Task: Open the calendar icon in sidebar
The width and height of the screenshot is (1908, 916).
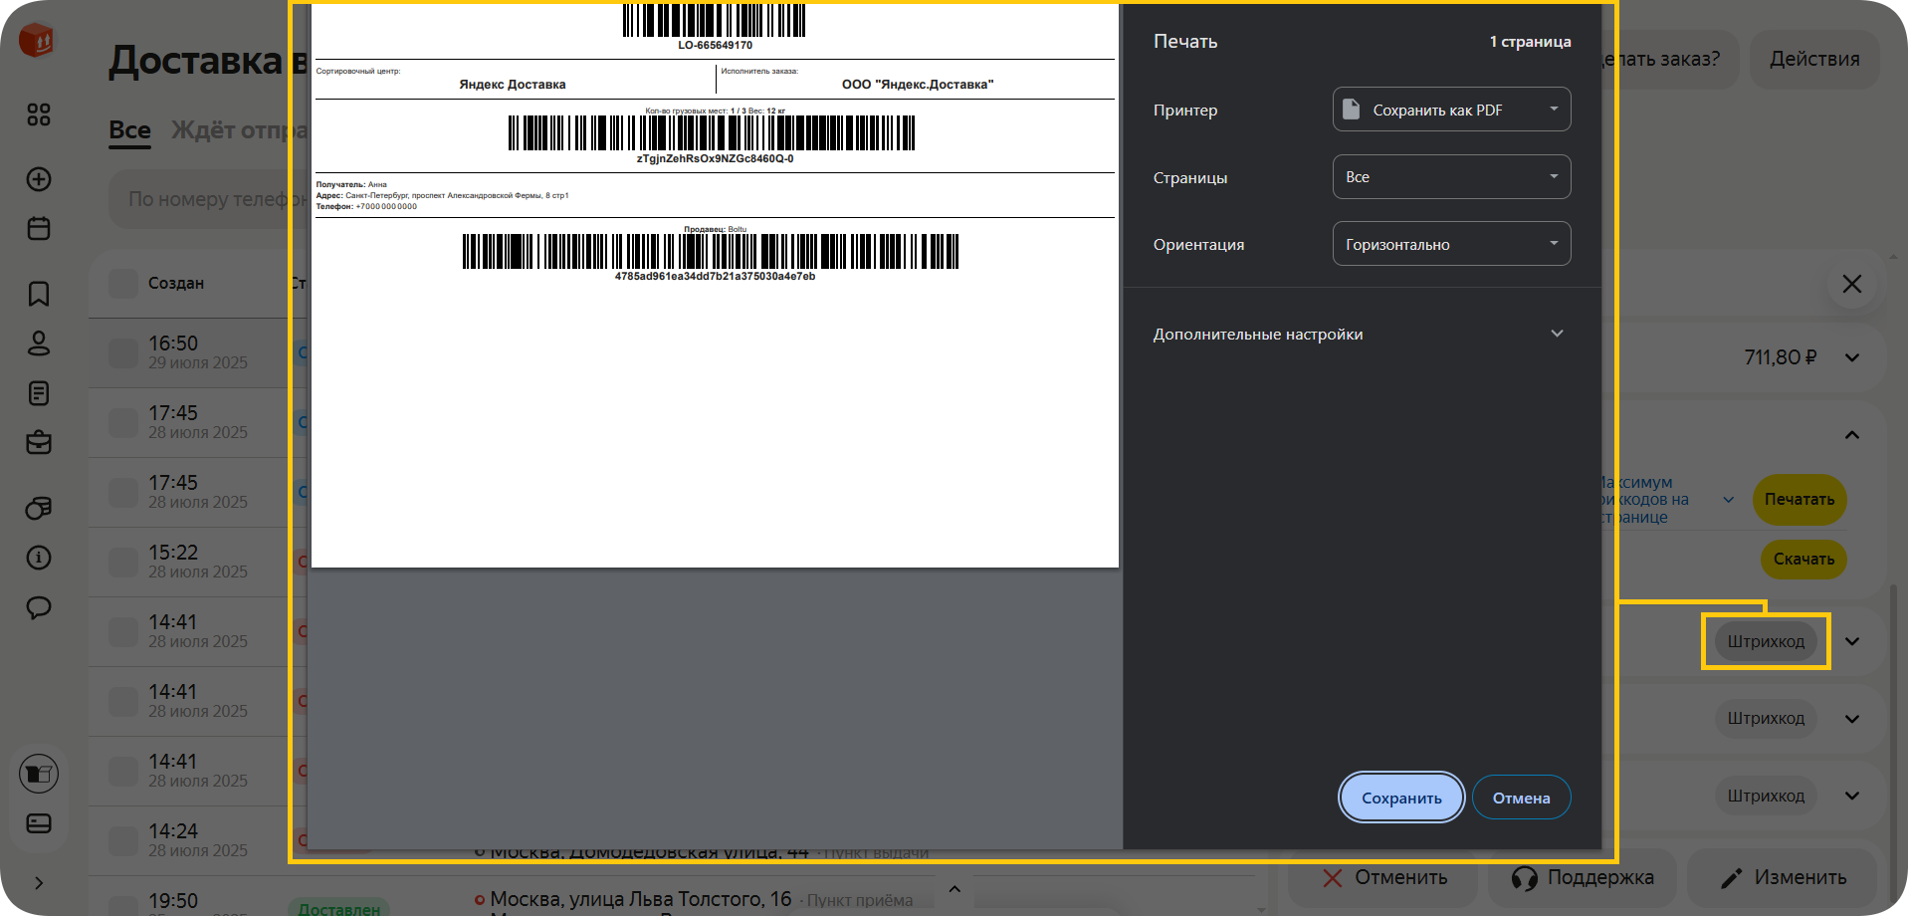Action: point(39,229)
